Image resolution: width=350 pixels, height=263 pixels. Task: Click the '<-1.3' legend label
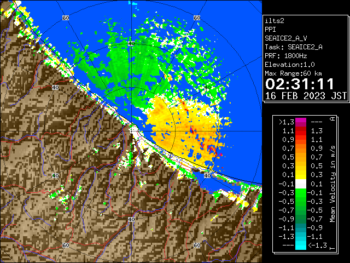click(x=317, y=245)
